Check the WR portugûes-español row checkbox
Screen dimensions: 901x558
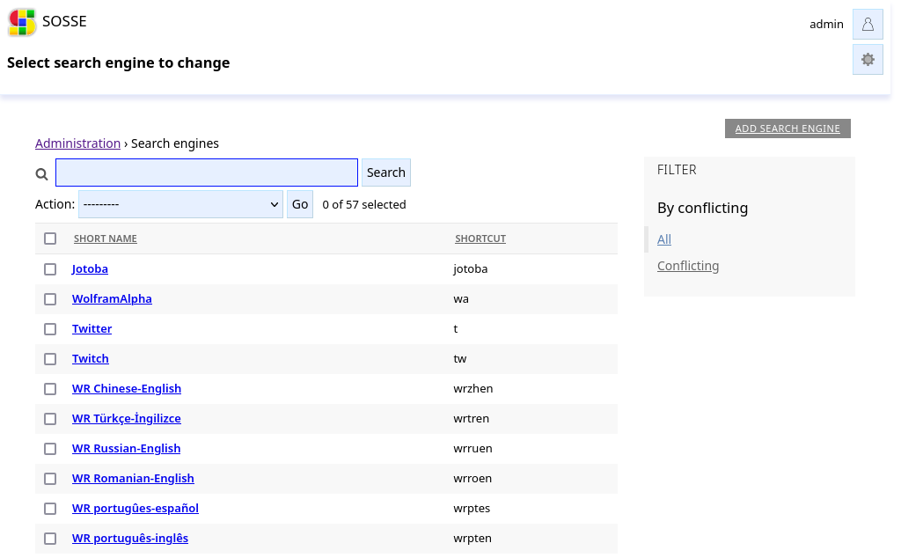click(x=50, y=509)
